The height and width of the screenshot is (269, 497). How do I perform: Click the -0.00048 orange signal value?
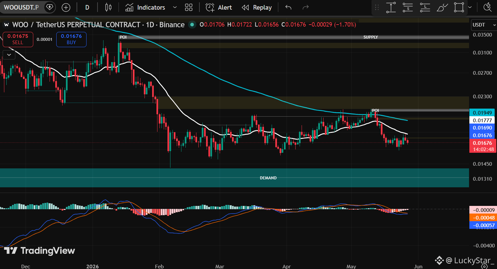tap(483, 218)
